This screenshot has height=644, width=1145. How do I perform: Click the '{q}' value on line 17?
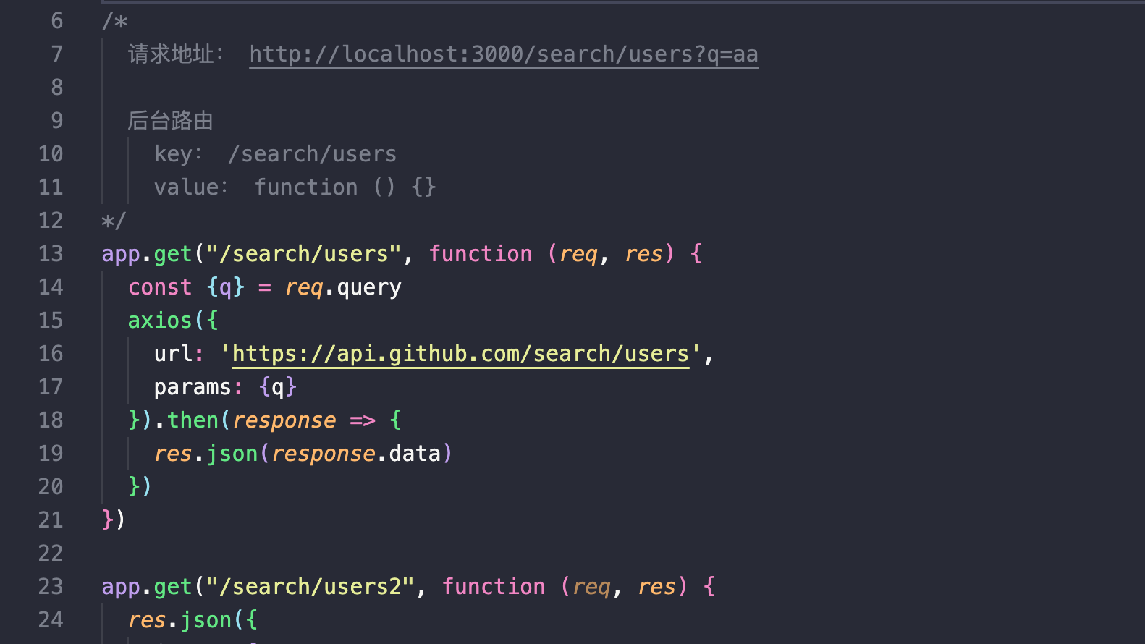(x=278, y=387)
